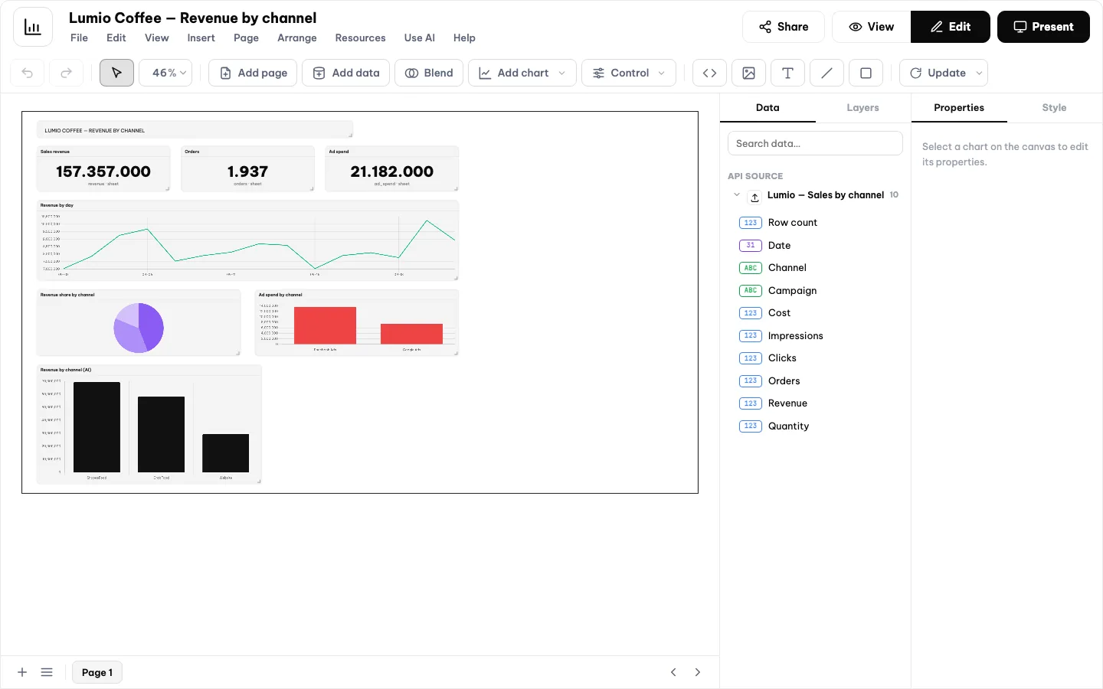Image resolution: width=1103 pixels, height=689 pixels.
Task: Click the Share button
Action: coord(784,27)
